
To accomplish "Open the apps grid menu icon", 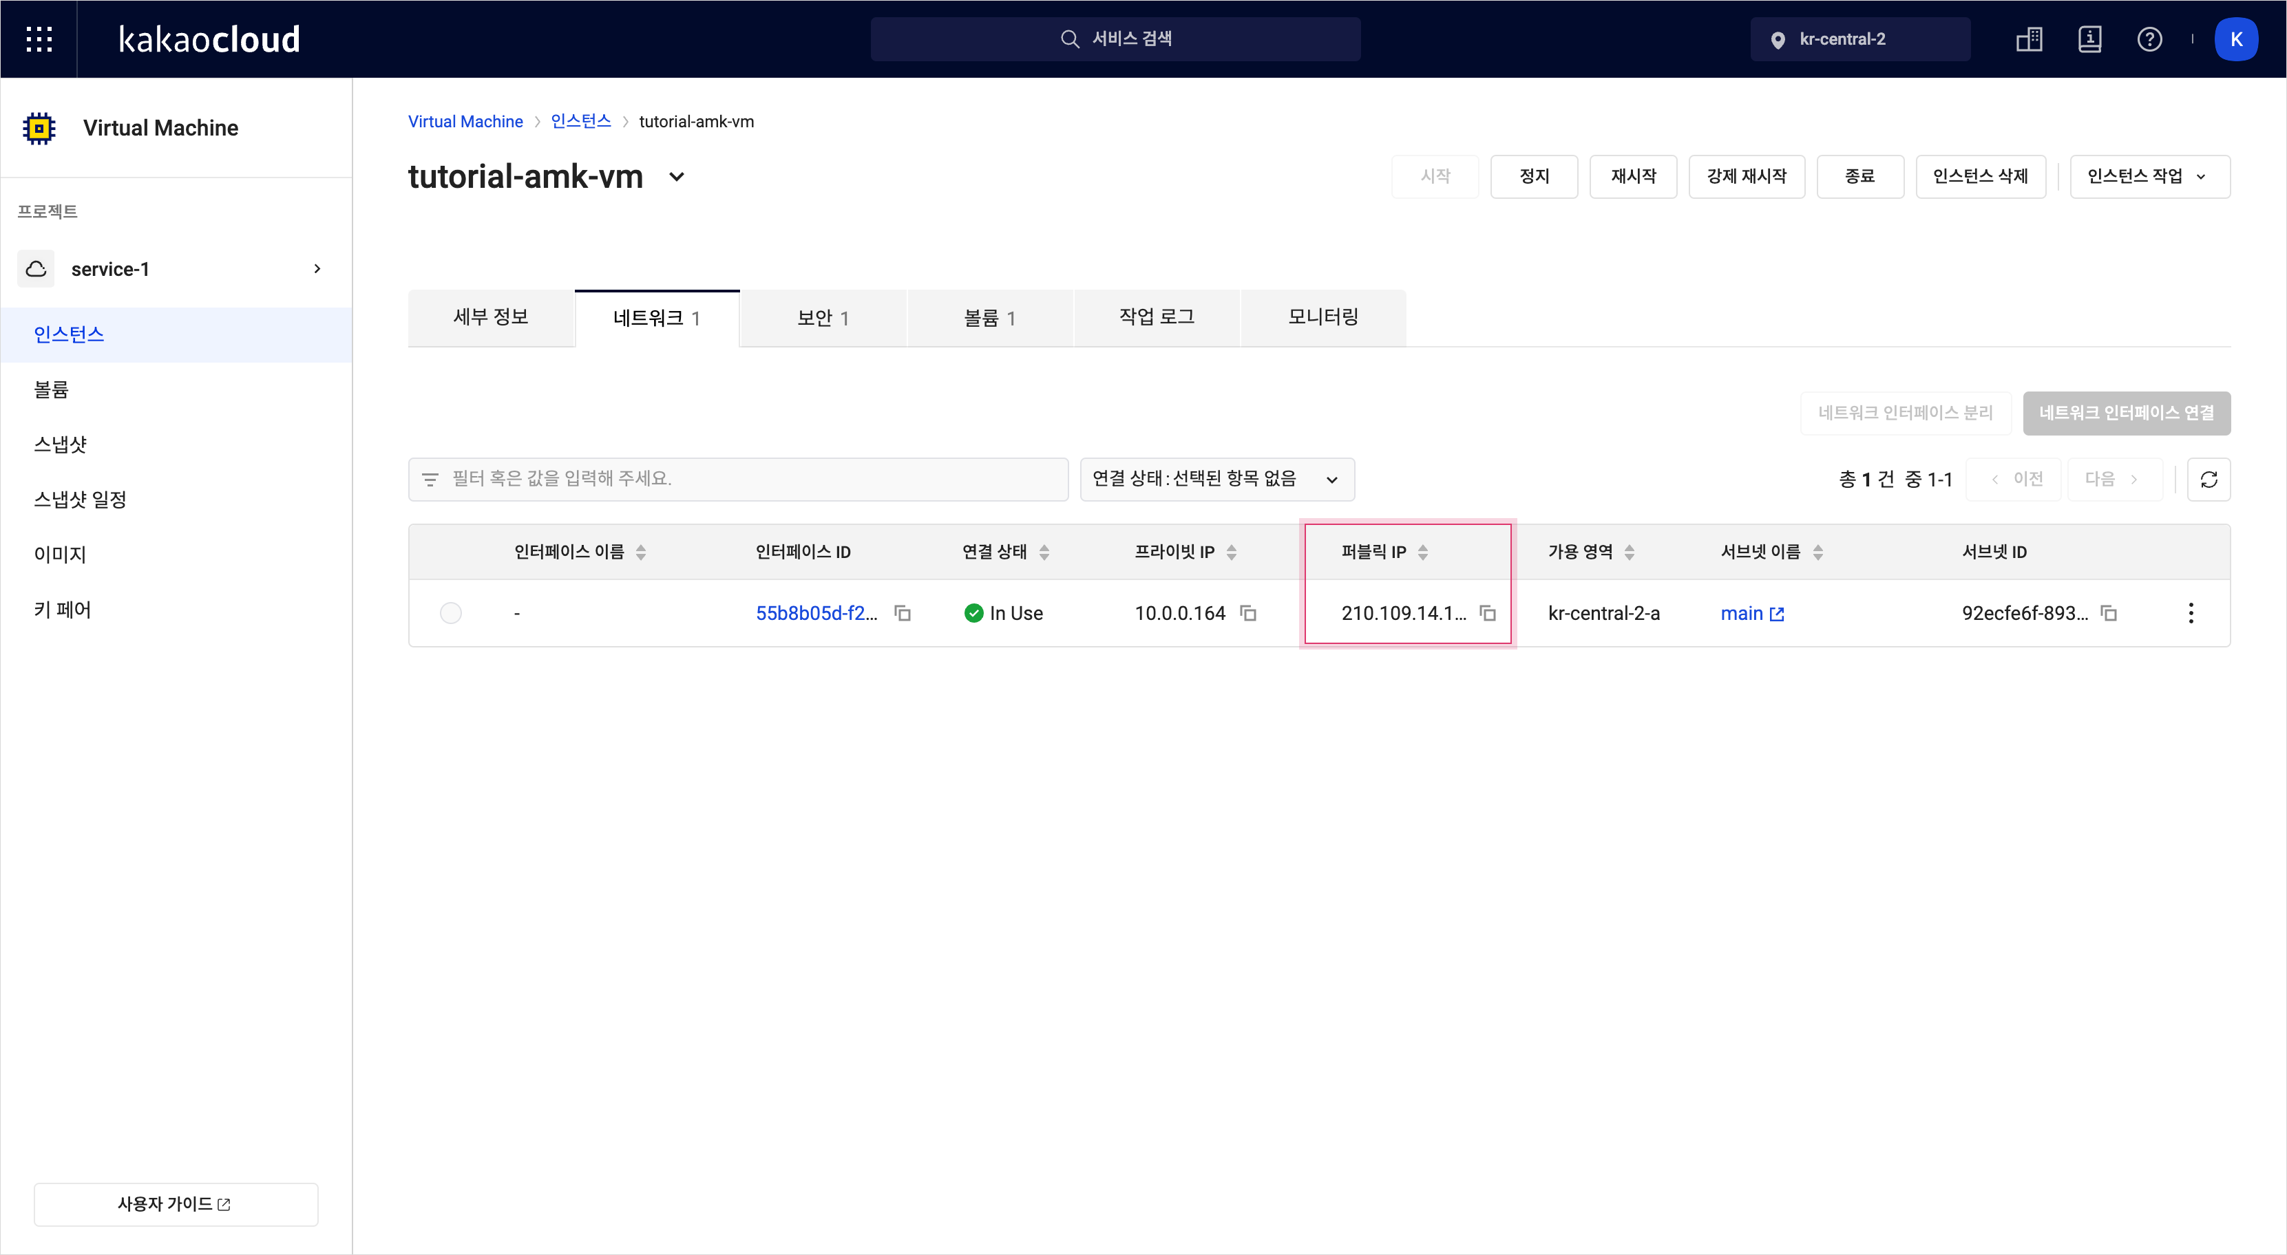I will [x=39, y=39].
